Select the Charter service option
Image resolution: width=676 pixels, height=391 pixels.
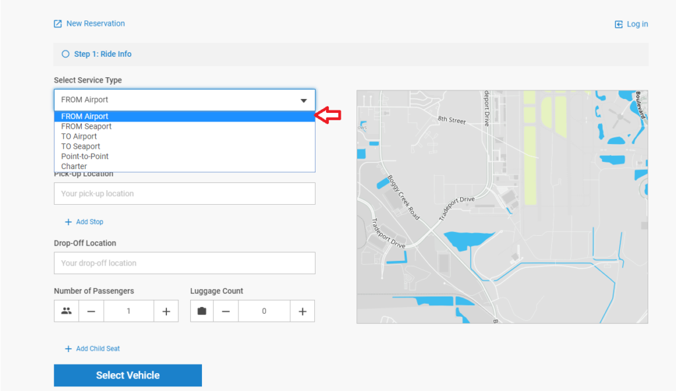coord(74,166)
